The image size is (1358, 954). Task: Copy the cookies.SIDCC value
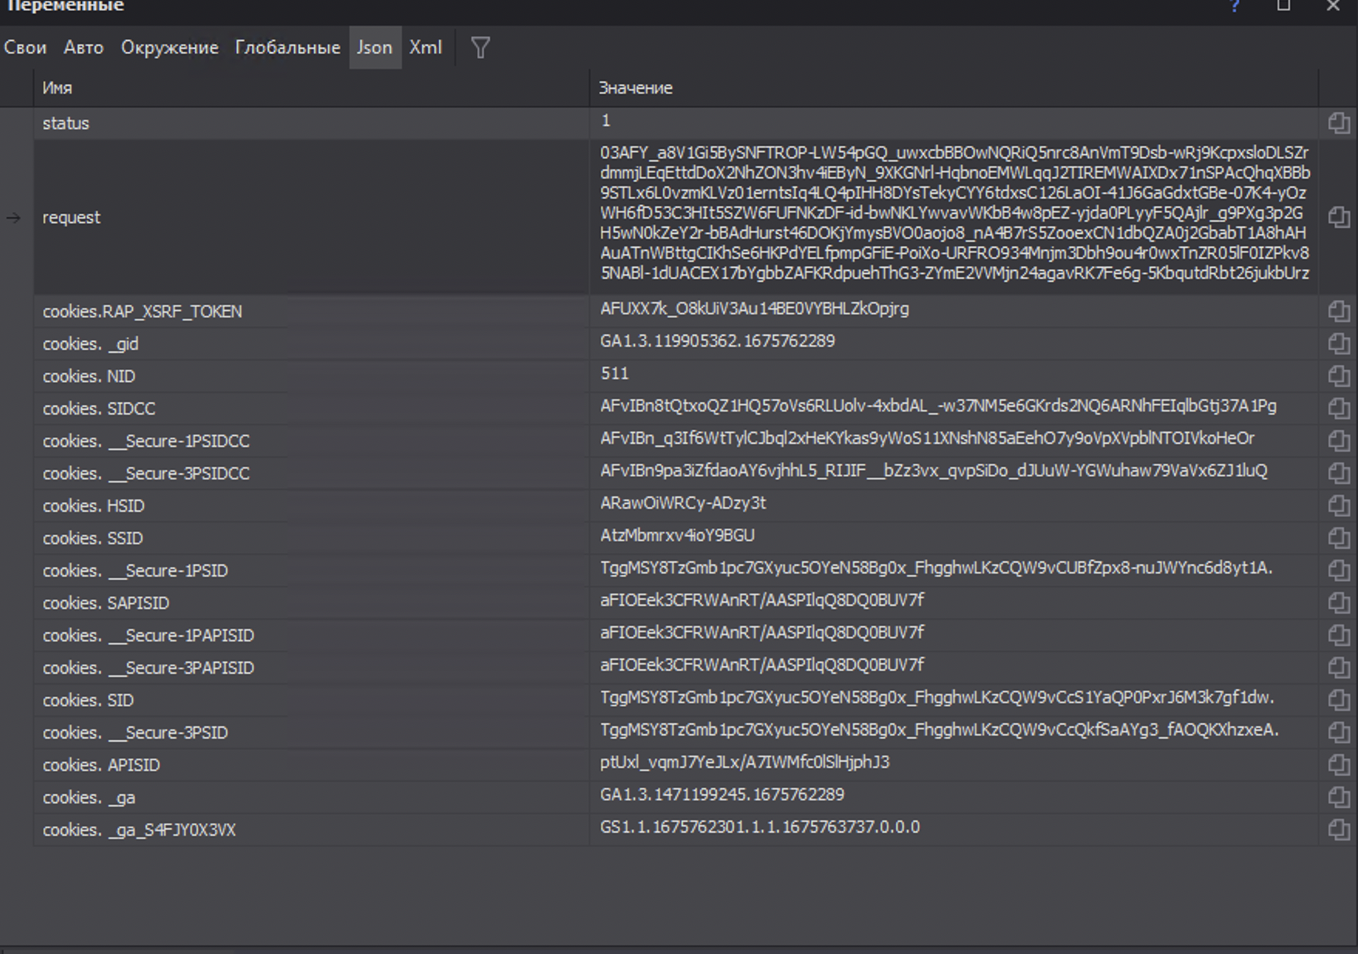tap(1339, 408)
